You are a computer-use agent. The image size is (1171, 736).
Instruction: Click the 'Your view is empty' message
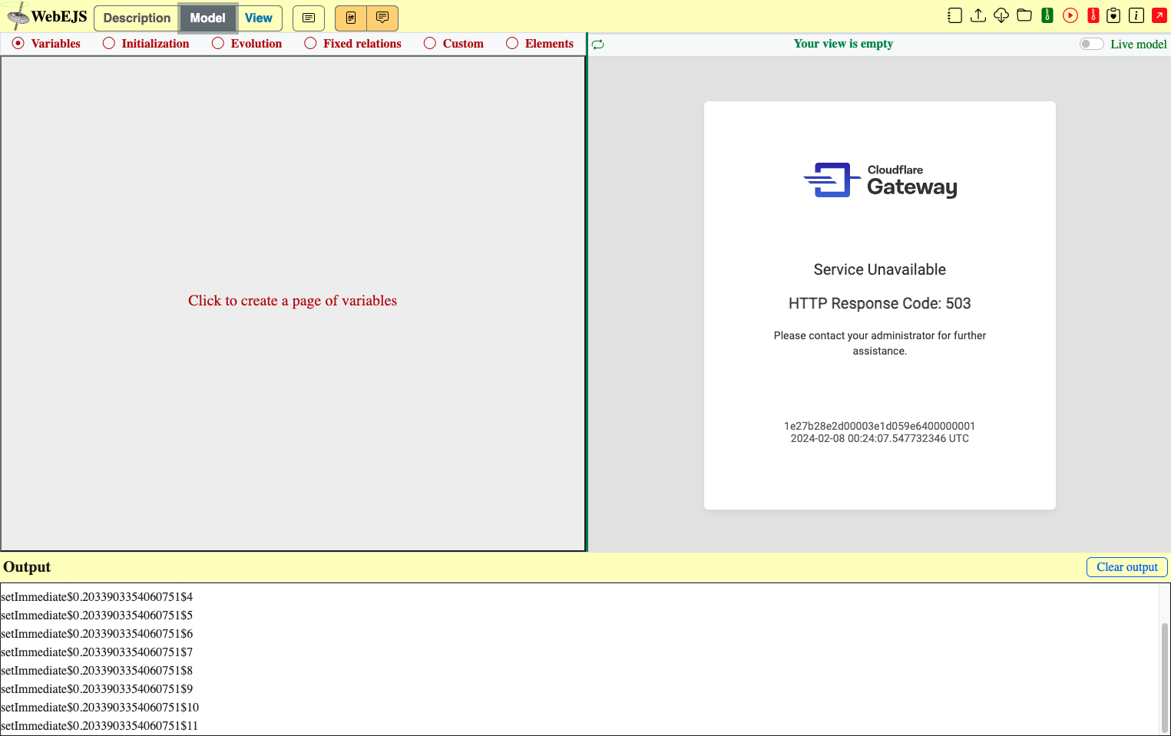(843, 44)
